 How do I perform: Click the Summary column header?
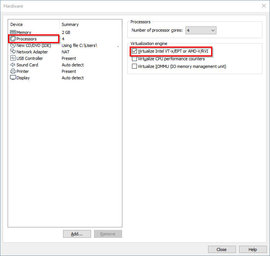pyautogui.click(x=70, y=24)
